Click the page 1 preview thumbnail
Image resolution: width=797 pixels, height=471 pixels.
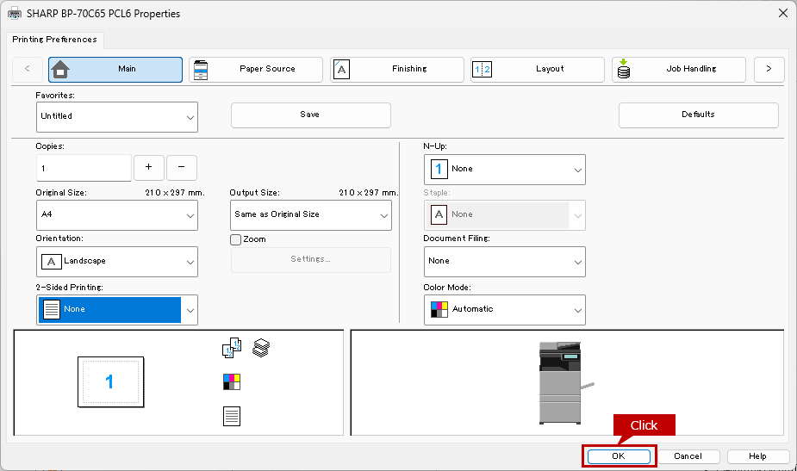111,382
